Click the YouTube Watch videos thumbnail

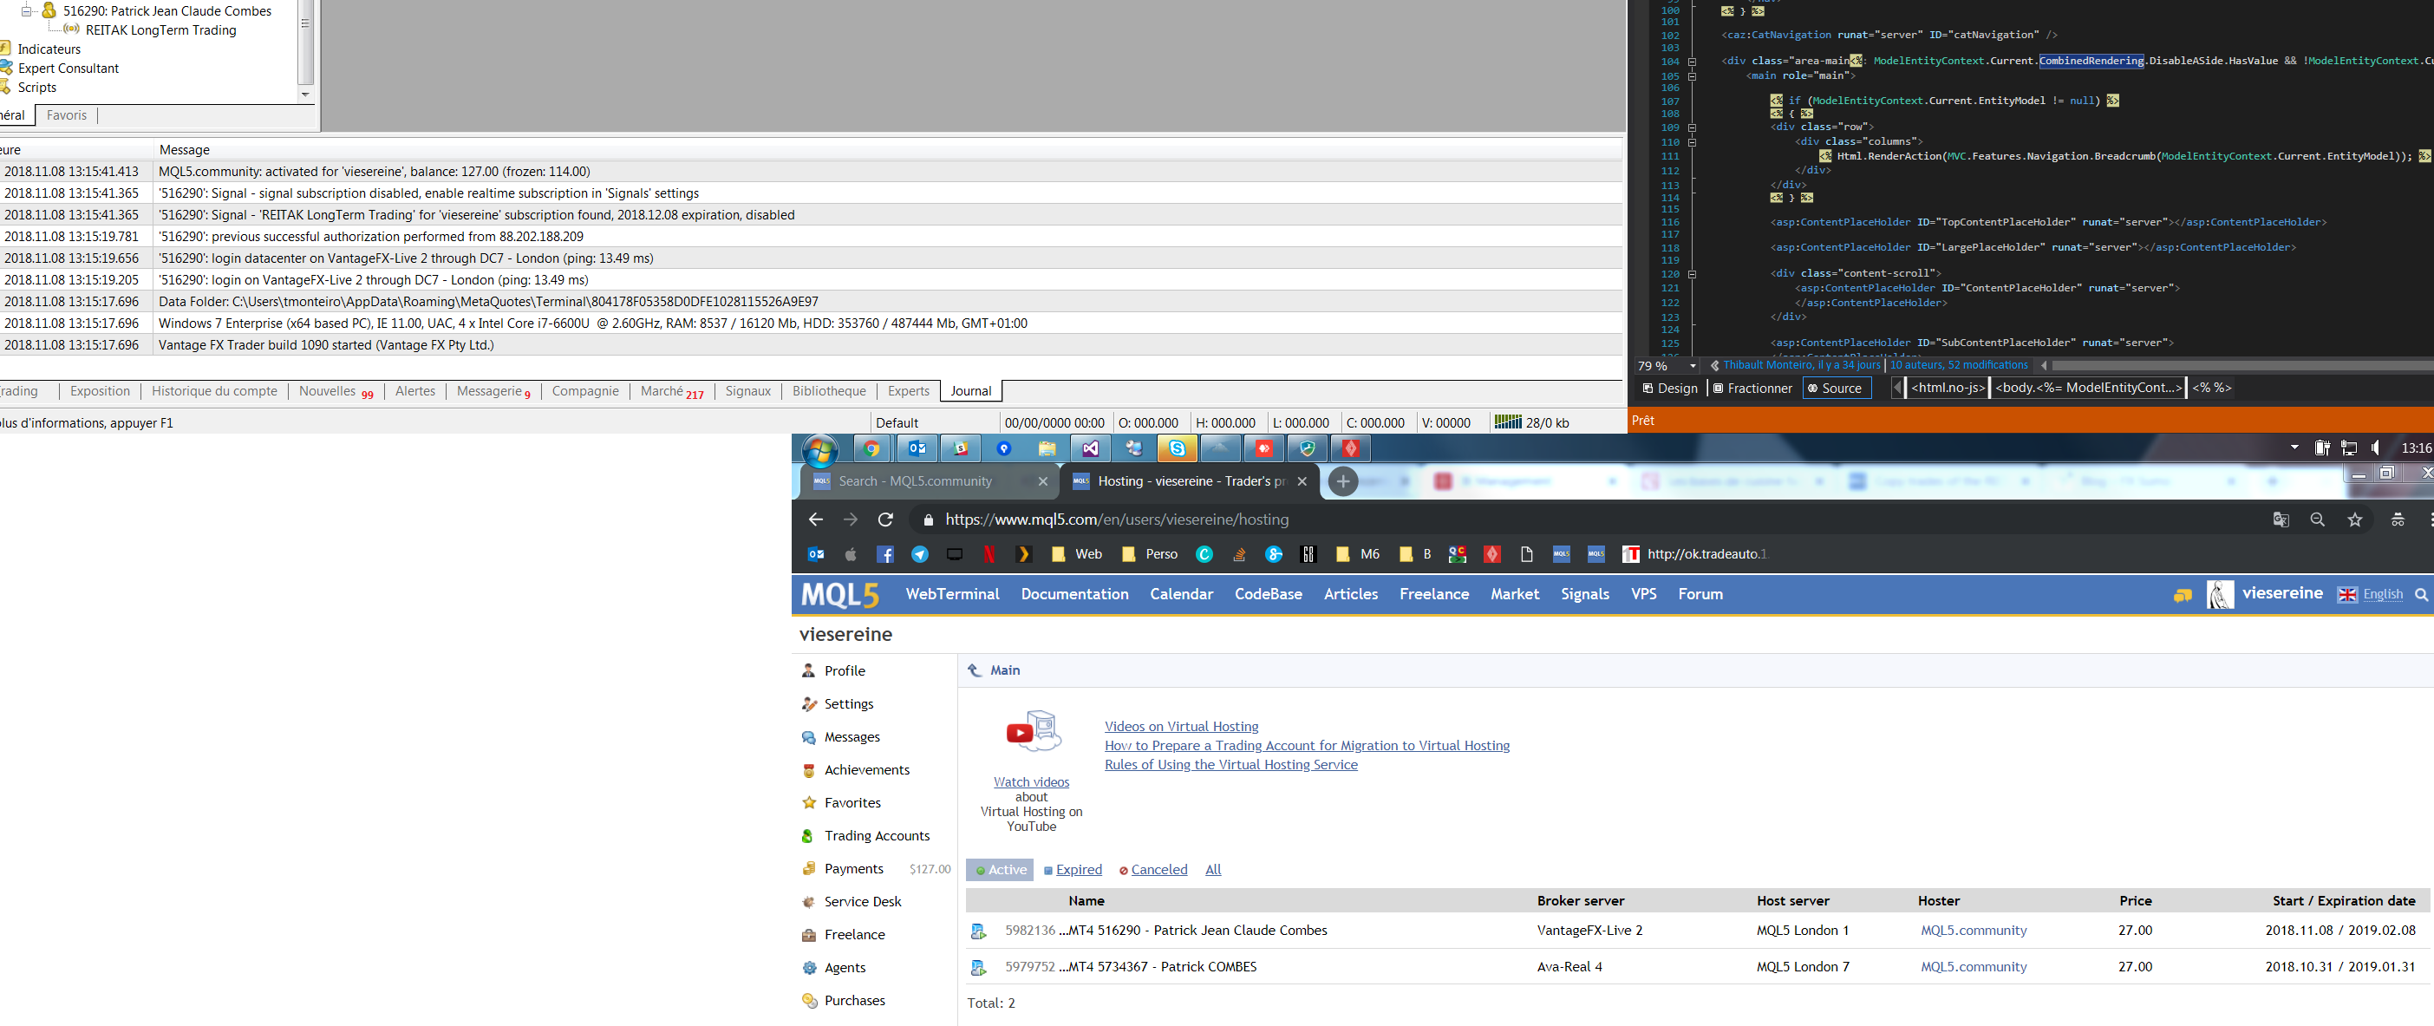point(1033,731)
